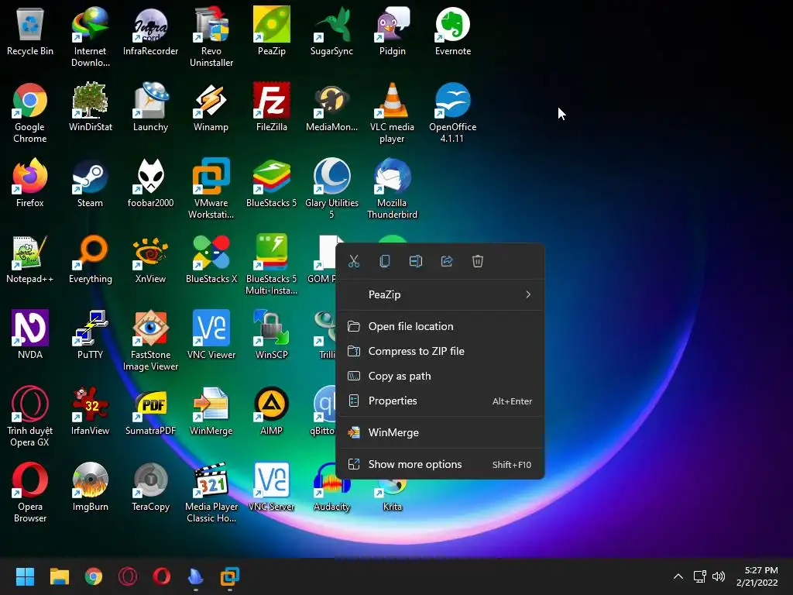Image resolution: width=793 pixels, height=595 pixels.
Task: Select the PuTTY desktop shortcut
Action: coord(90,335)
